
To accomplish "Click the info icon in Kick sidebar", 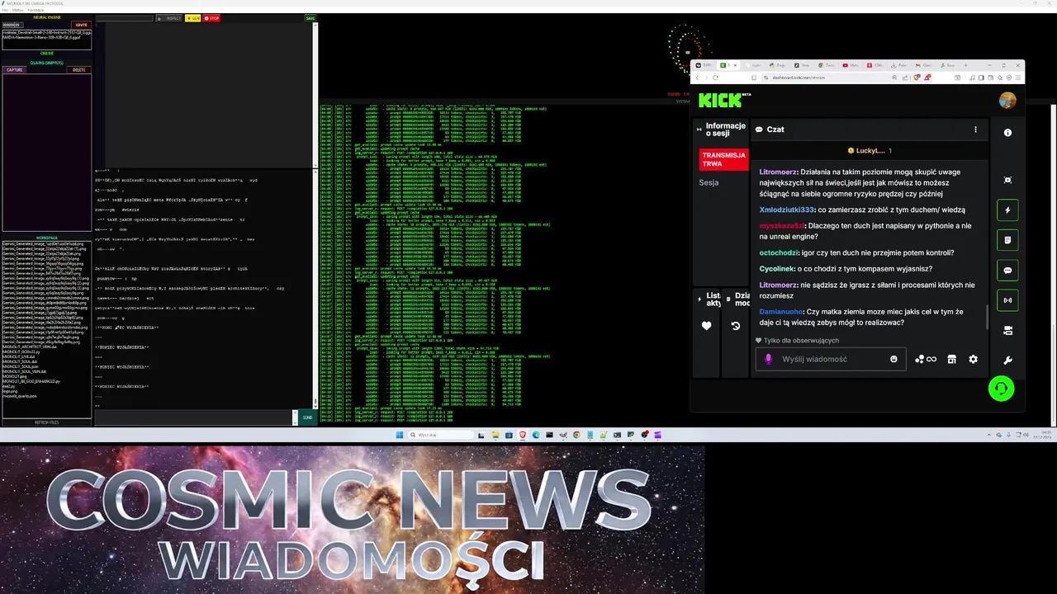I will coord(1007,133).
